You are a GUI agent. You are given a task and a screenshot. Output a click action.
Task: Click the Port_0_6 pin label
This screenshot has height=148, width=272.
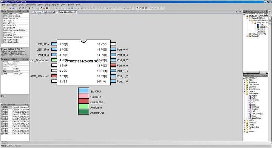(x=122, y=50)
